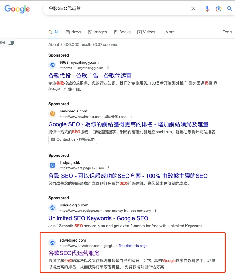
Task: Open options menu for uniquelogic ad
Action: (x=156, y=211)
